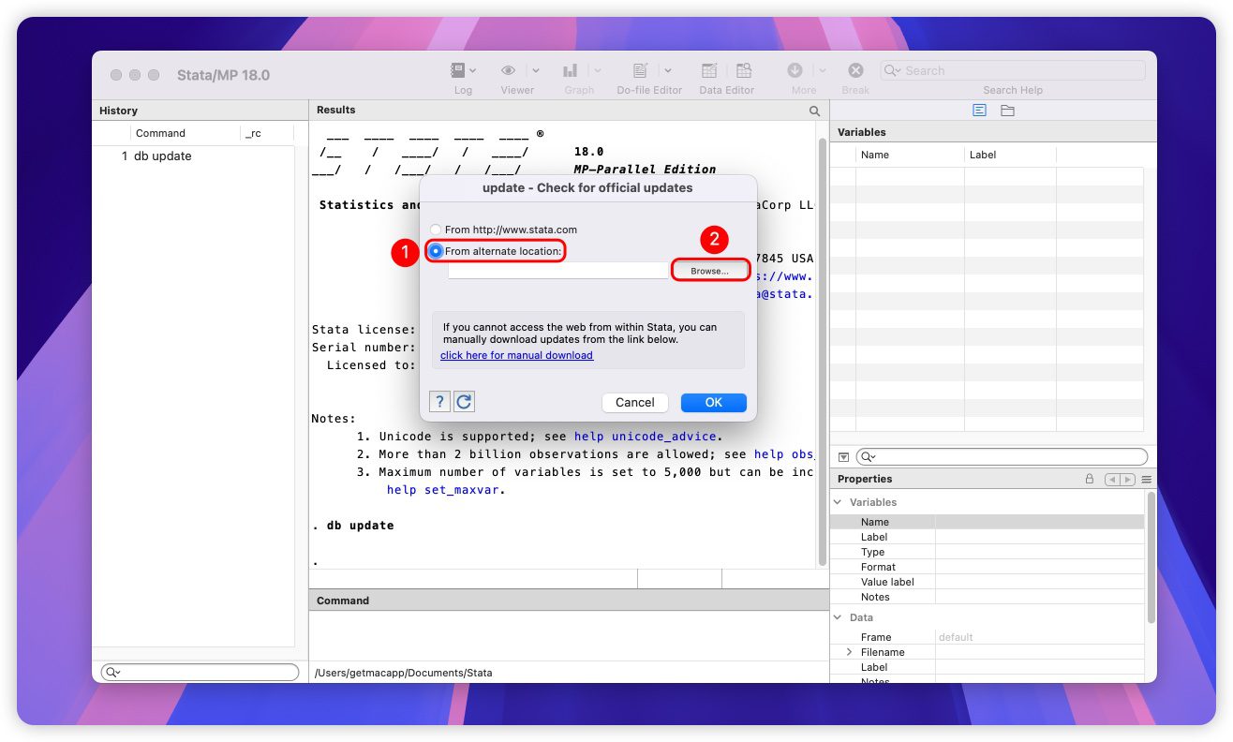1233x742 pixels.
Task: Open the Viewer dropdown arrow
Action: tap(536, 70)
